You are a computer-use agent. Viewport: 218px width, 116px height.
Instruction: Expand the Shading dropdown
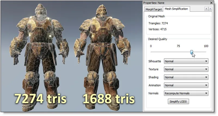point(186,77)
